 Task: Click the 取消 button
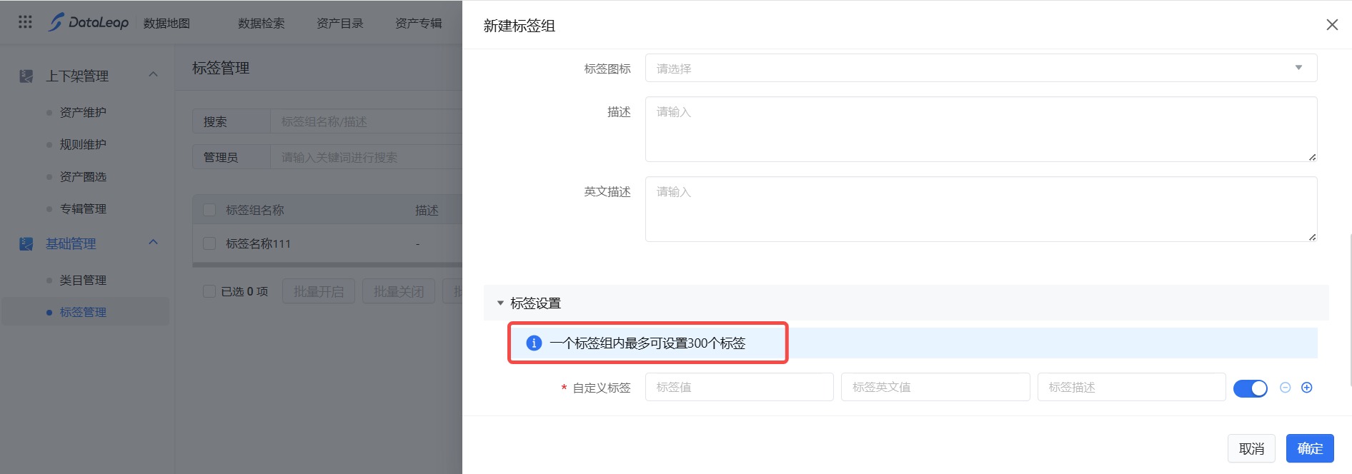tap(1251, 448)
